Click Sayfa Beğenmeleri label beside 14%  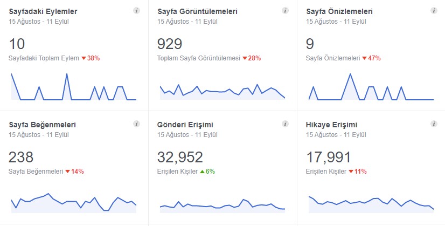tap(36, 172)
